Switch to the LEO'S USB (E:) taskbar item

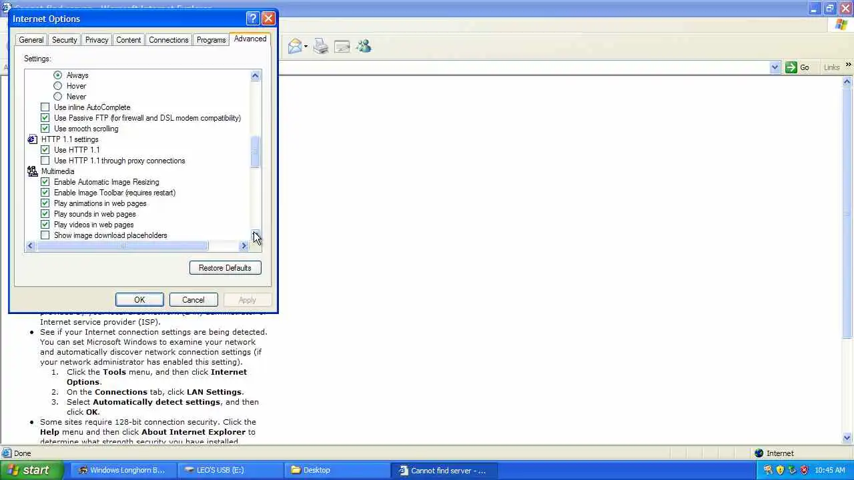(x=230, y=470)
